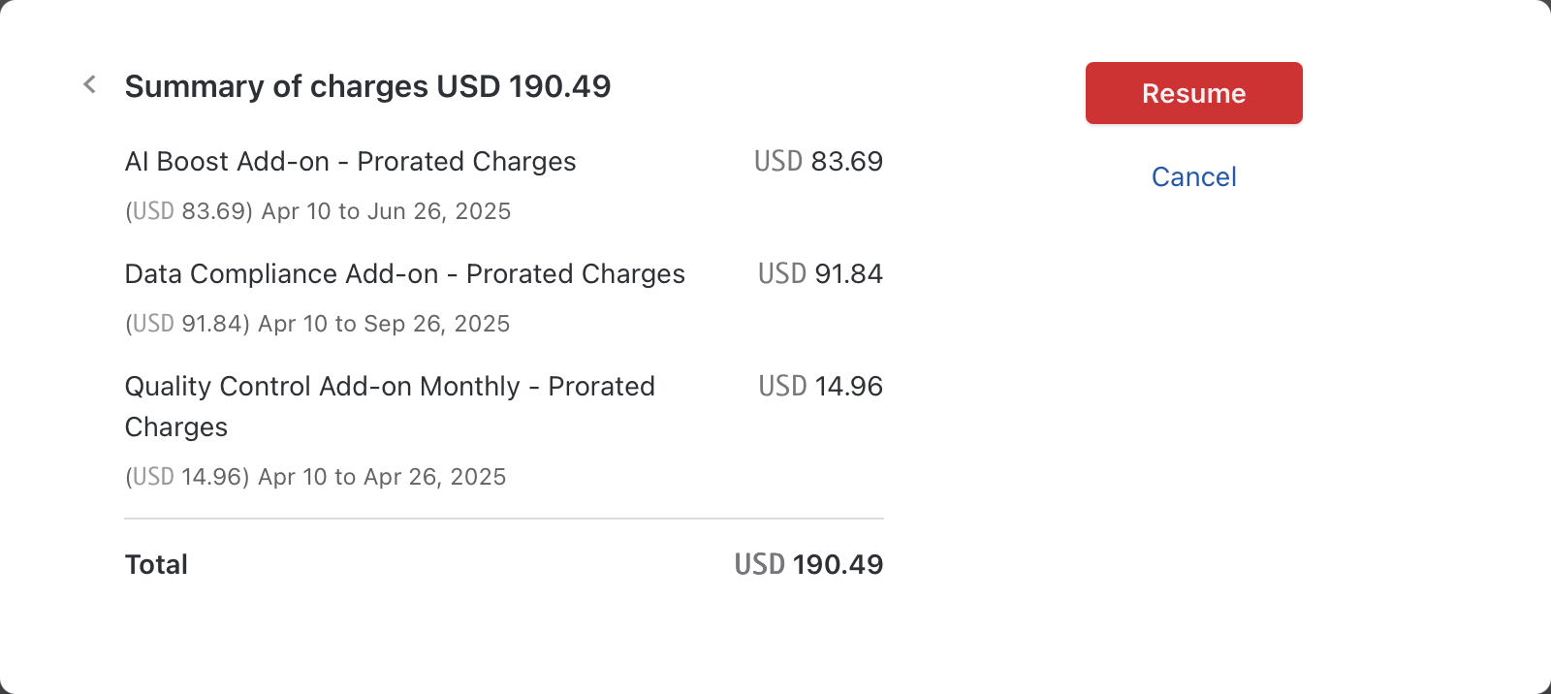Click the prorated charges subtext under AI Boost
This screenshot has width=1551, height=694.
pyautogui.click(x=317, y=211)
